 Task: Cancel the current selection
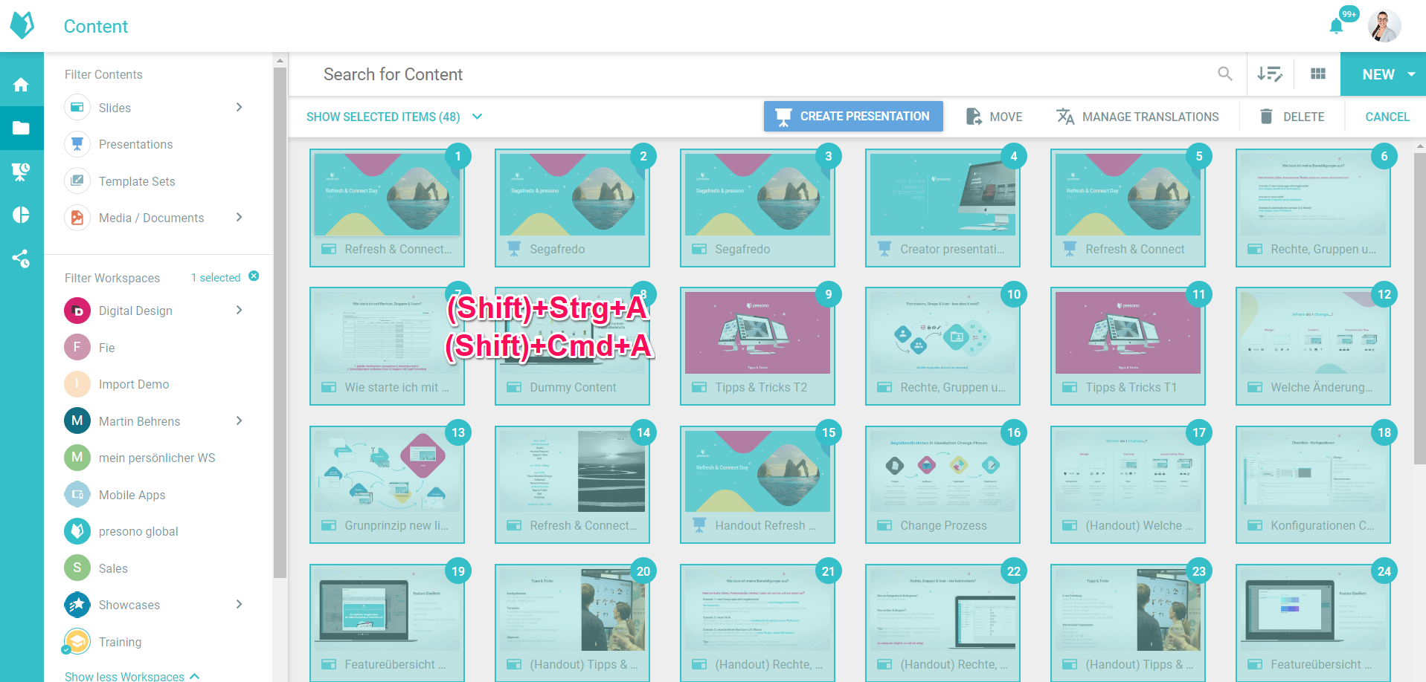pyautogui.click(x=1387, y=117)
